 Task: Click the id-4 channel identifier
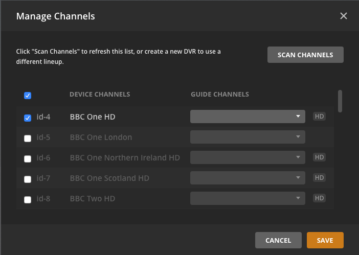pos(43,117)
